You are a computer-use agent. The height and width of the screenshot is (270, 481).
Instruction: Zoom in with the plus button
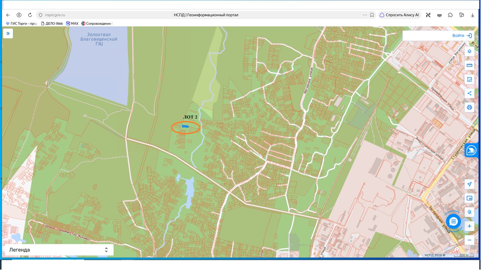pos(469,226)
